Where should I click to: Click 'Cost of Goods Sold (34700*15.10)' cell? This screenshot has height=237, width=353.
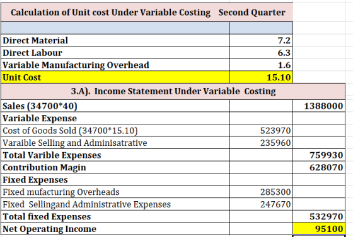115,130
